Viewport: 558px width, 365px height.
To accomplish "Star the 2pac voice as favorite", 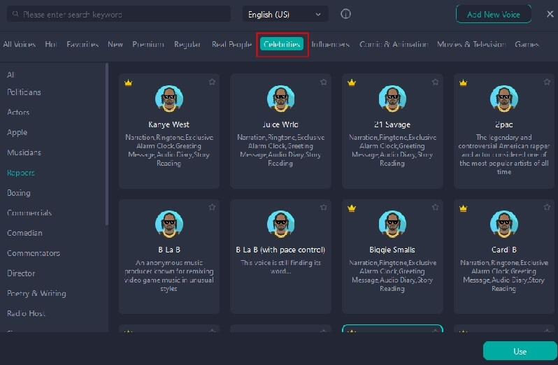I will [547, 83].
